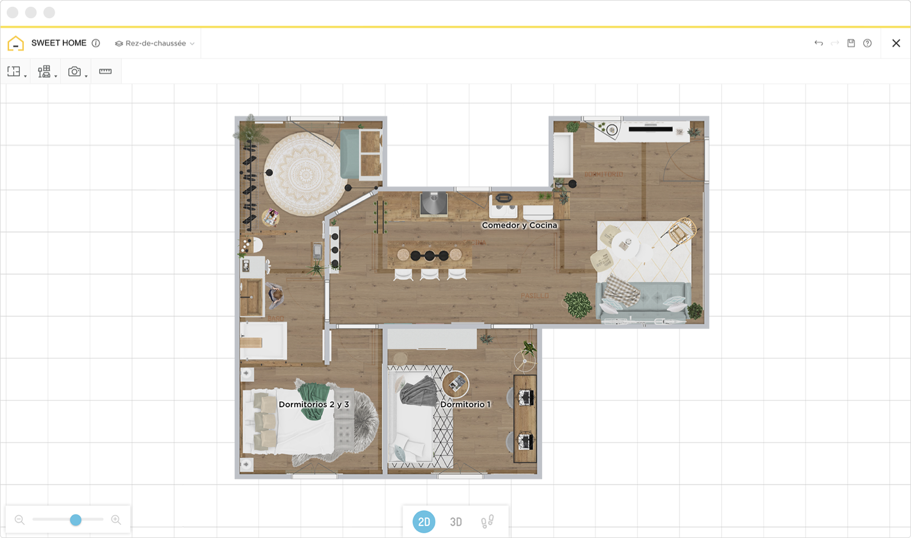Select the ruler measurement tool
911x538 pixels.
[105, 72]
